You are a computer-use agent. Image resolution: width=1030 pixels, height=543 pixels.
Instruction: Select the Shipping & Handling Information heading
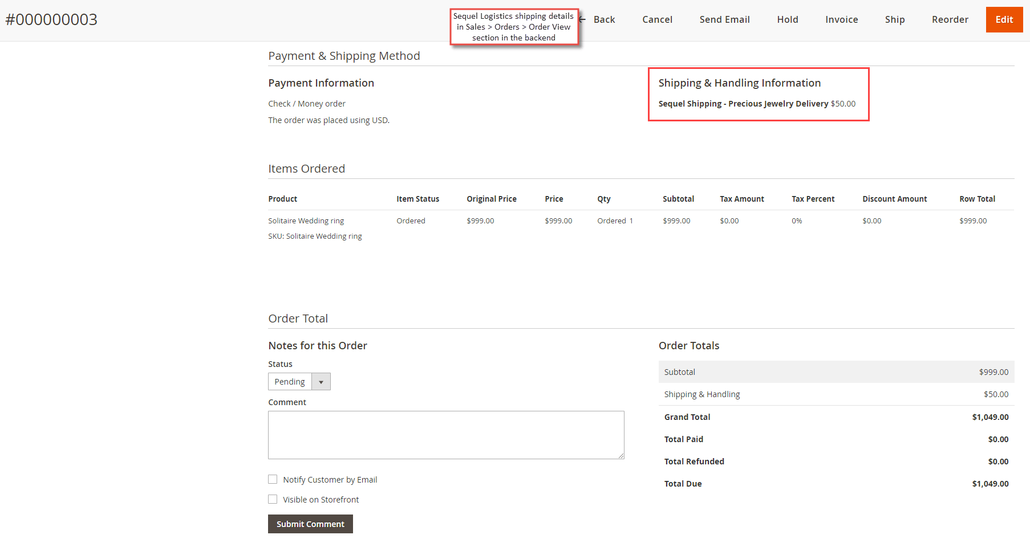pos(740,83)
